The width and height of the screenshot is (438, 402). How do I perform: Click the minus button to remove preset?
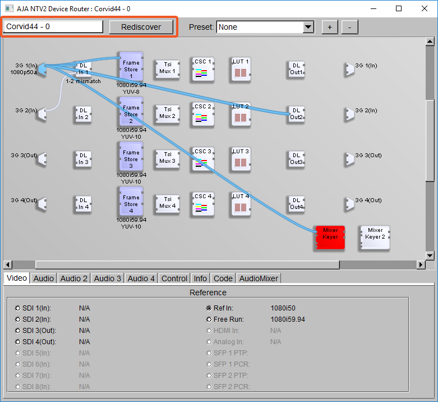349,27
